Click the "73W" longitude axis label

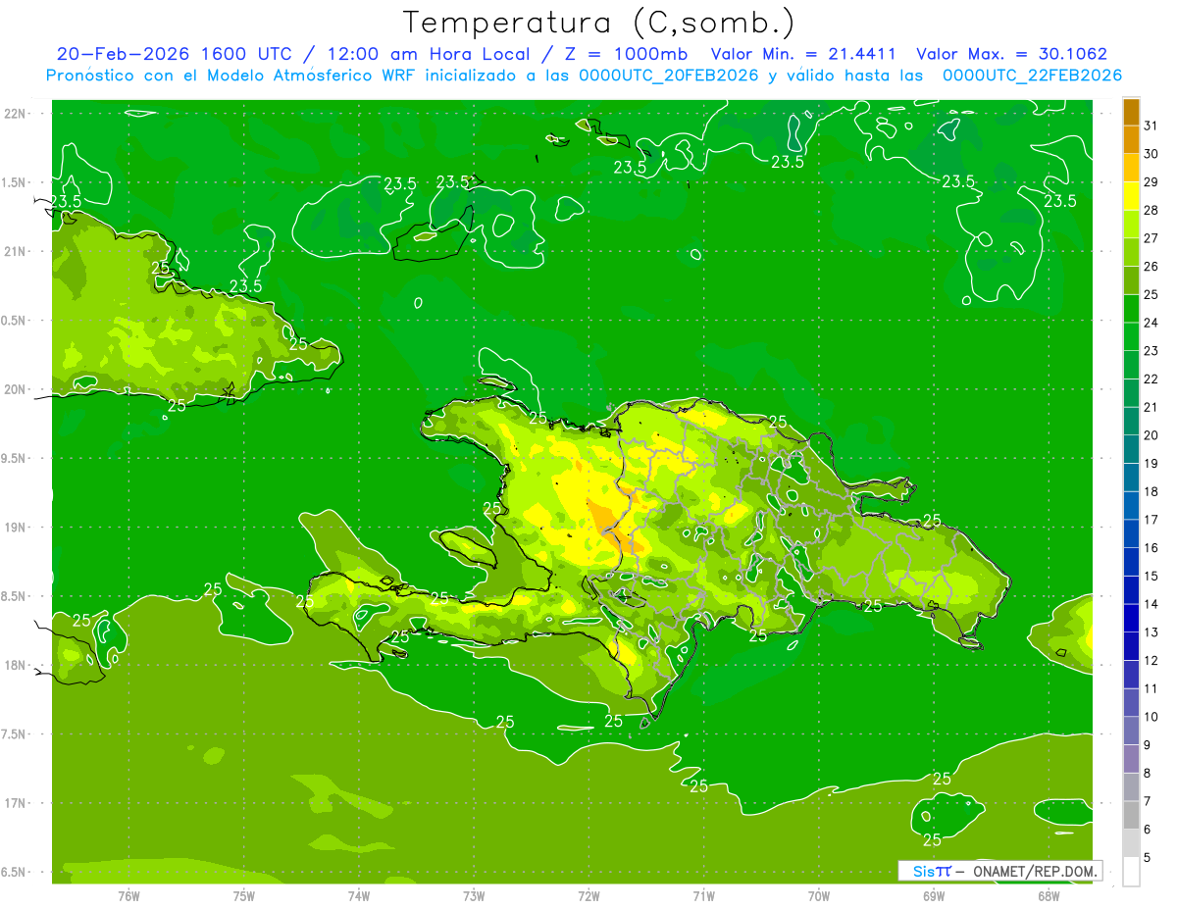click(x=474, y=896)
